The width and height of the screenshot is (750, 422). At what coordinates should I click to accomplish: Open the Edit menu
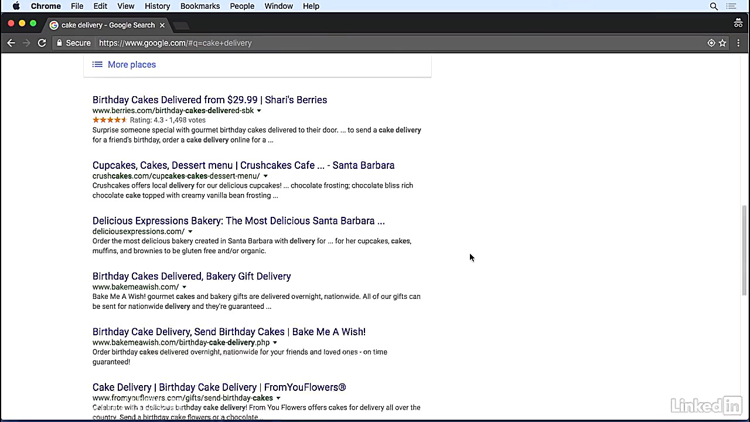click(x=100, y=6)
